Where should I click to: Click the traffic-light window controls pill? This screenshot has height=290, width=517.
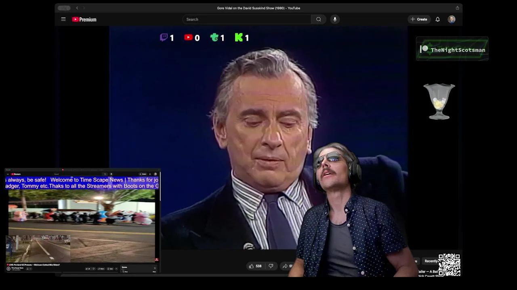pos(64,8)
